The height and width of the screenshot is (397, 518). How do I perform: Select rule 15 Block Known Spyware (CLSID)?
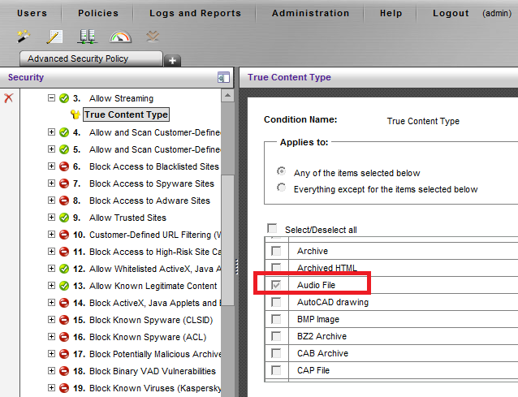[145, 320]
